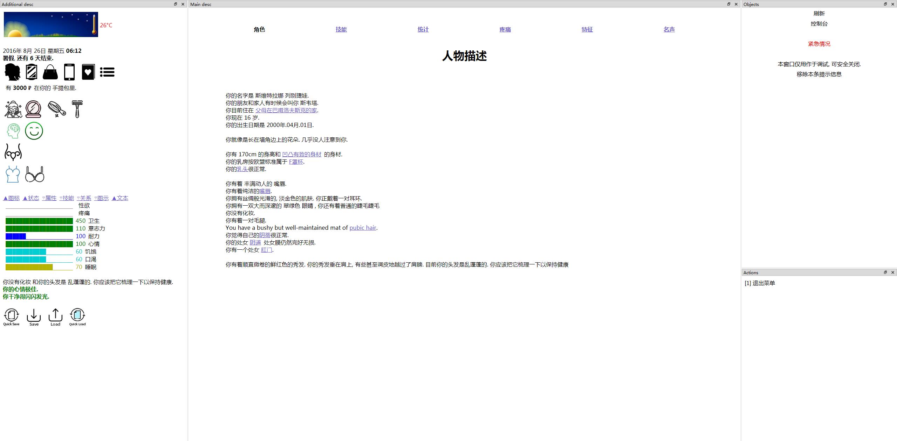Image resolution: width=897 pixels, height=441 pixels.
Task: Expand the ▿技能 section
Action: point(67,198)
